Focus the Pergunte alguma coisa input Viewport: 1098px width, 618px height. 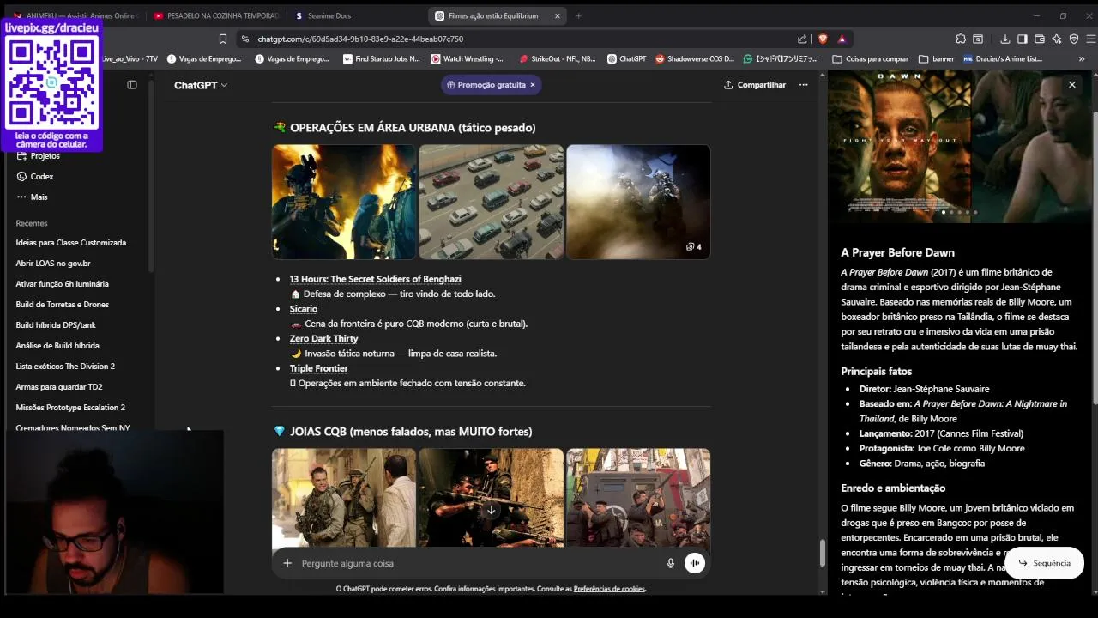(x=480, y=563)
